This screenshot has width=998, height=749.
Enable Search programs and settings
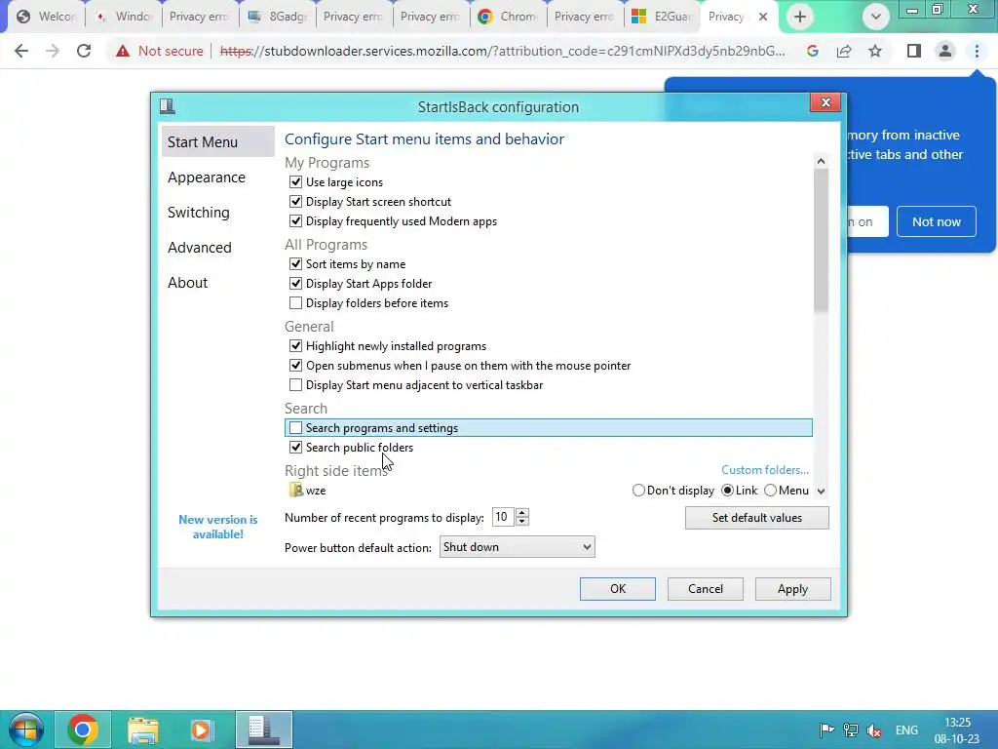(295, 428)
